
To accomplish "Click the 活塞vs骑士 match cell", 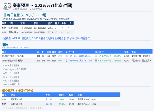I will click(x=13, y=28).
